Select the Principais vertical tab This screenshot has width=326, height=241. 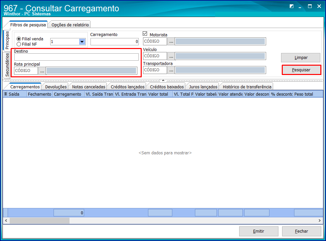click(7, 40)
